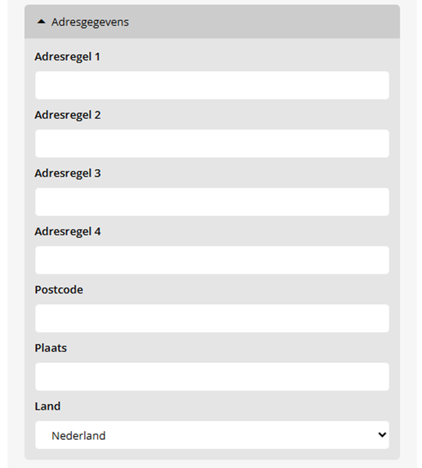Click blank area of Adresgegevens header bar
This screenshot has width=422, height=468.
(275, 22)
